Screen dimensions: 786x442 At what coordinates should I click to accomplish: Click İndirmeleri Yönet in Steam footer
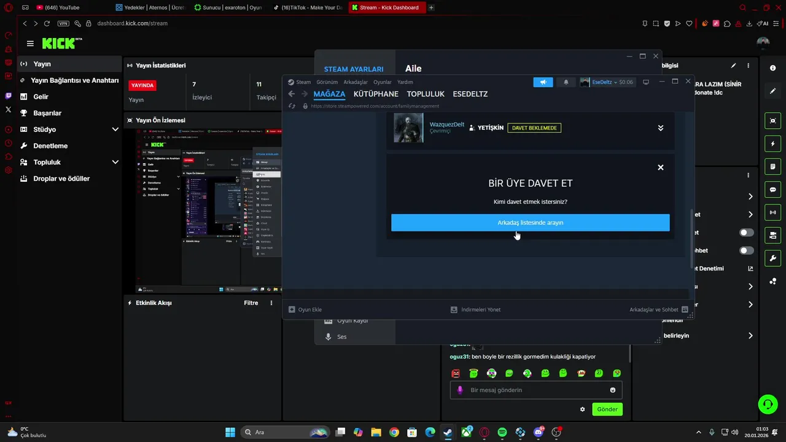(476, 309)
